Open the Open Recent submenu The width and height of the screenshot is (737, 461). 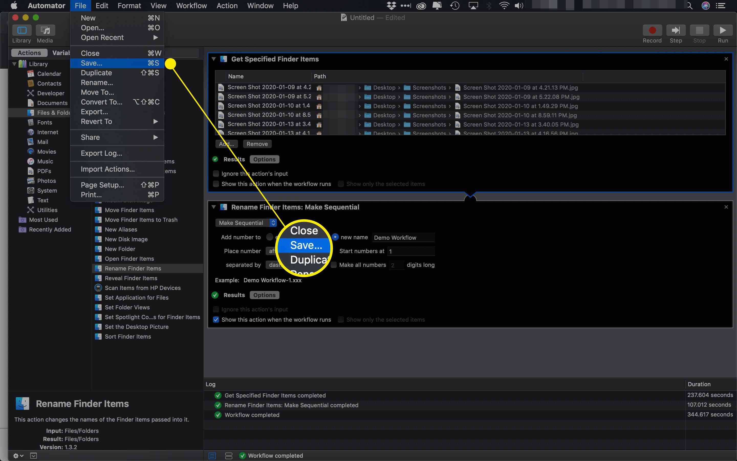[117, 37]
